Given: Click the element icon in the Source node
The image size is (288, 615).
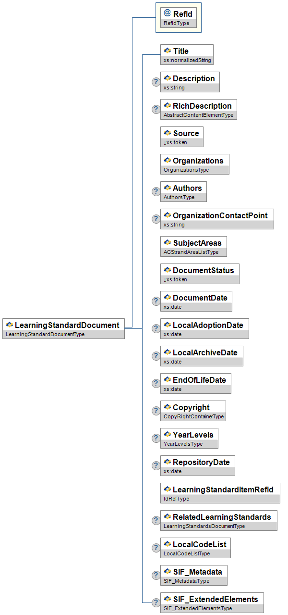Looking at the screenshot, I should (168, 133).
